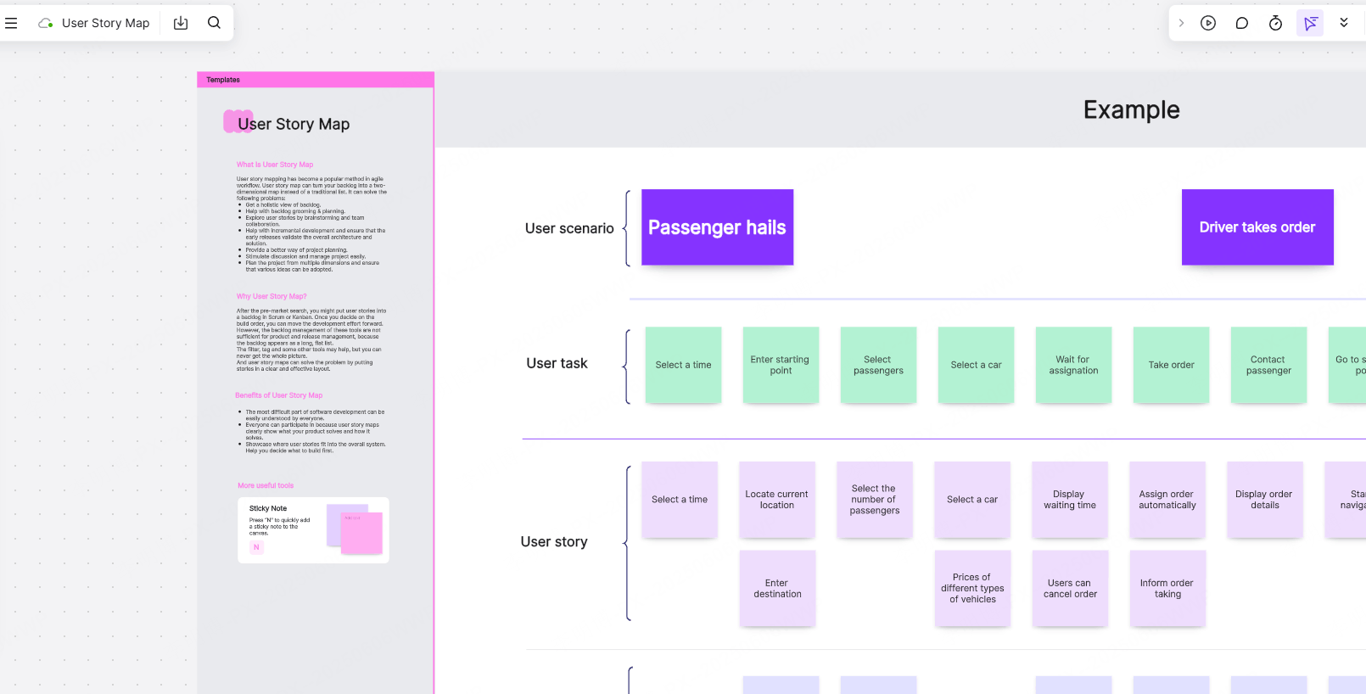Click the User story row label
This screenshot has height=694, width=1366.
pyautogui.click(x=554, y=541)
